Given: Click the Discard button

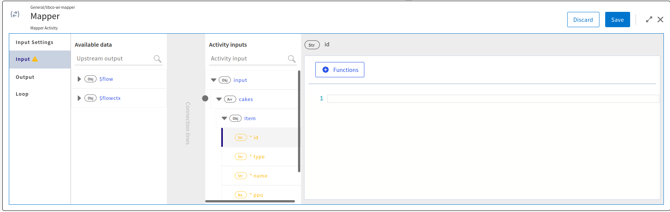Looking at the screenshot, I should 583,20.
